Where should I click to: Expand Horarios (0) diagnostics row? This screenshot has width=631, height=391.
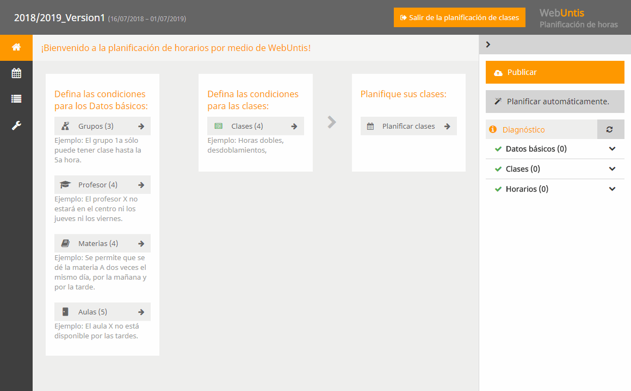point(555,190)
